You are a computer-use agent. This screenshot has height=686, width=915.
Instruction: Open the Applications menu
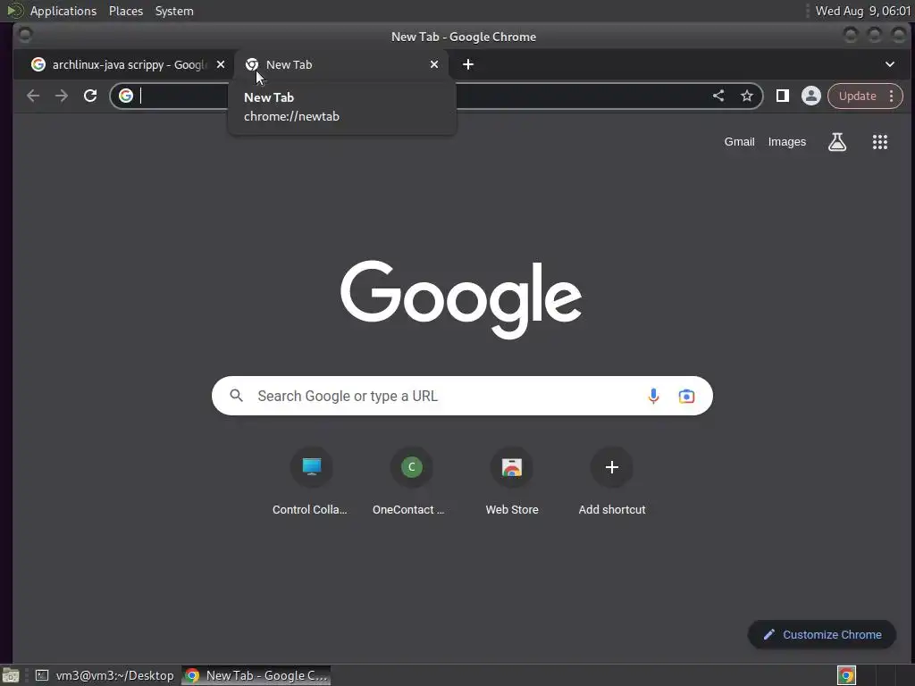[63, 11]
